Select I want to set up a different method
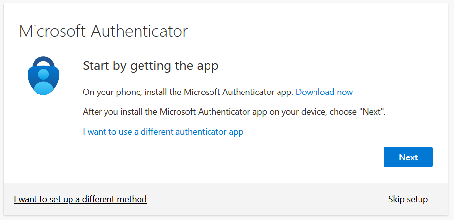The height and width of the screenshot is (220, 454). coord(80,199)
